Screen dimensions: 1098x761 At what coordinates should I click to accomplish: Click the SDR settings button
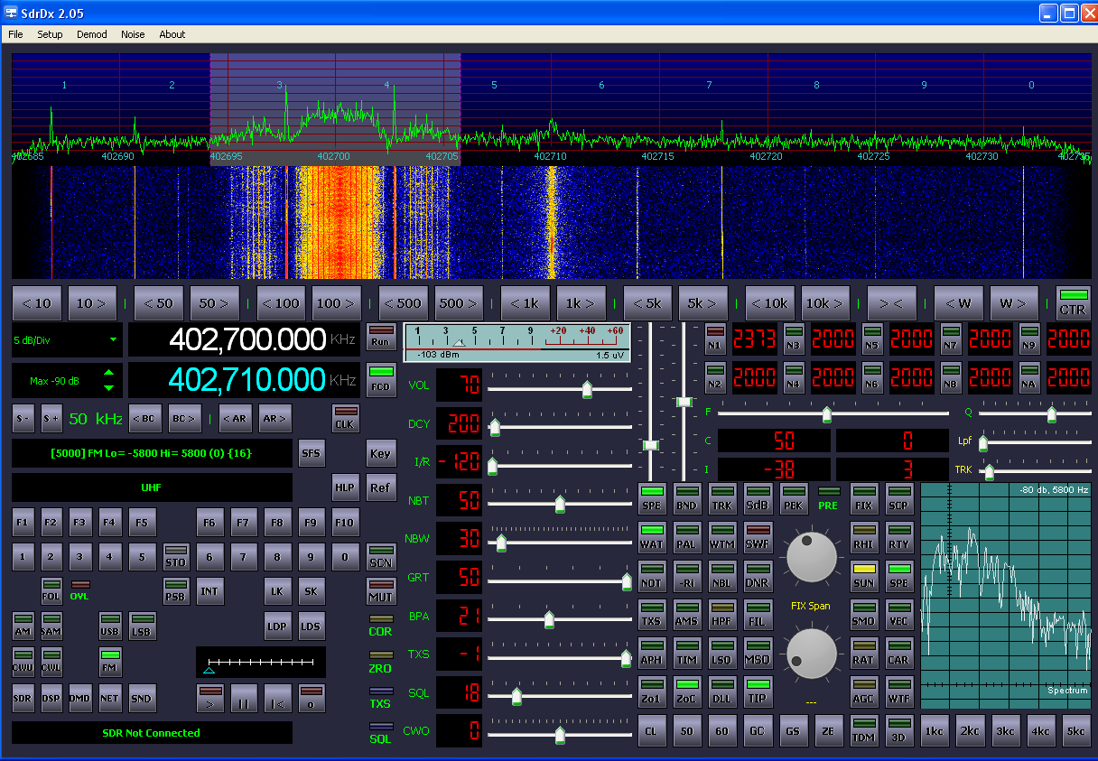pyautogui.click(x=23, y=698)
